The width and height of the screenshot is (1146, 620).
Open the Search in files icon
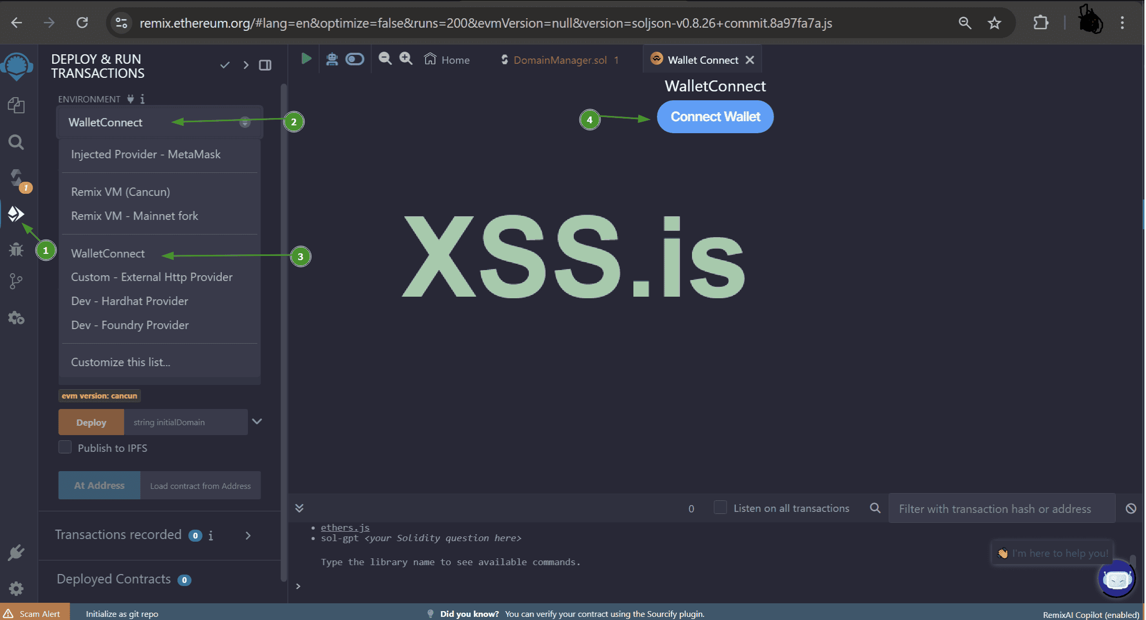click(16, 142)
